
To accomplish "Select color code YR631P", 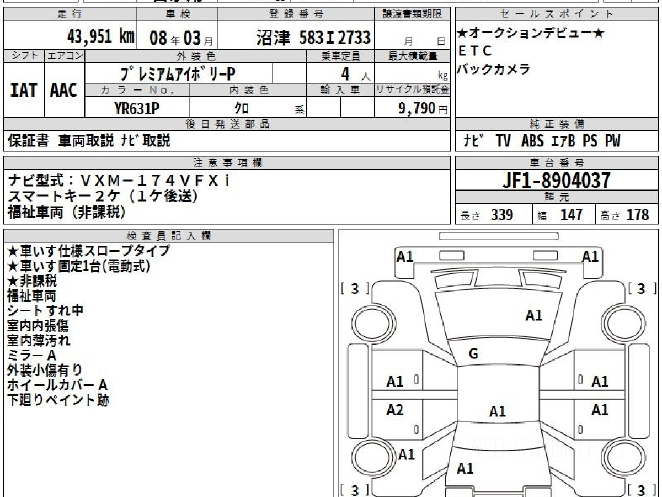I will (137, 108).
